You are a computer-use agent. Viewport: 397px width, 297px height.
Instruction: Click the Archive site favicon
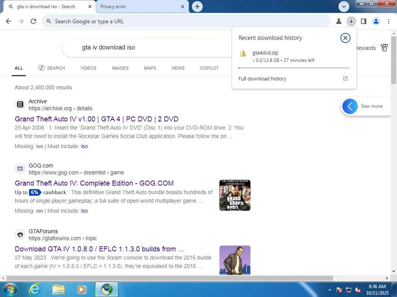coord(20,104)
